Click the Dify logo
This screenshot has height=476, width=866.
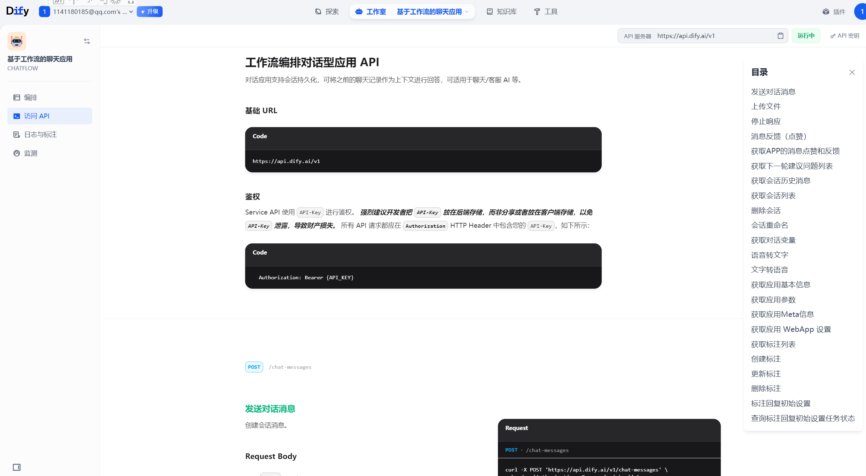[17, 11]
